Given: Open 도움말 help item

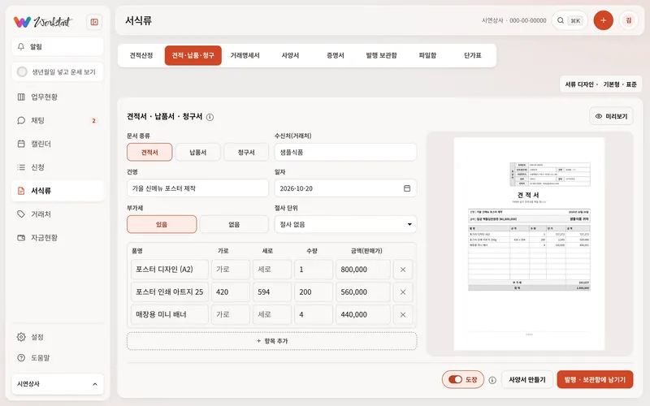Looking at the screenshot, I should click(58, 357).
